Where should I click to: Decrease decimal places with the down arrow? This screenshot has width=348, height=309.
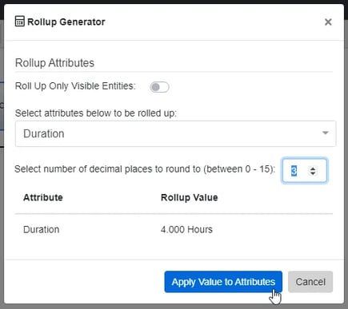coord(313,173)
